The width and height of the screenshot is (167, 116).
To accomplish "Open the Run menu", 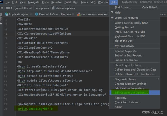I will [76, 2].
